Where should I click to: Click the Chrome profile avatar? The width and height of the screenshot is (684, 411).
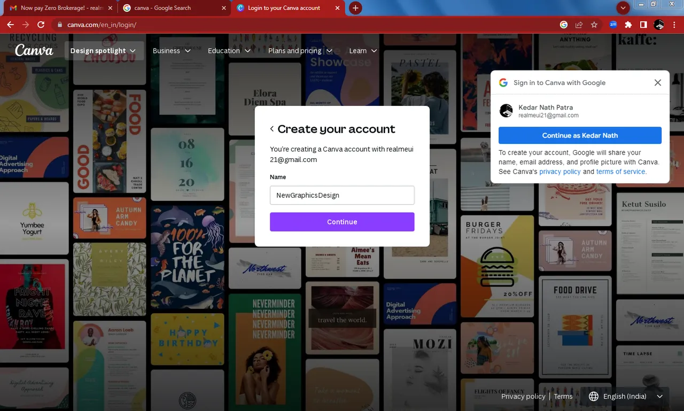click(x=659, y=25)
